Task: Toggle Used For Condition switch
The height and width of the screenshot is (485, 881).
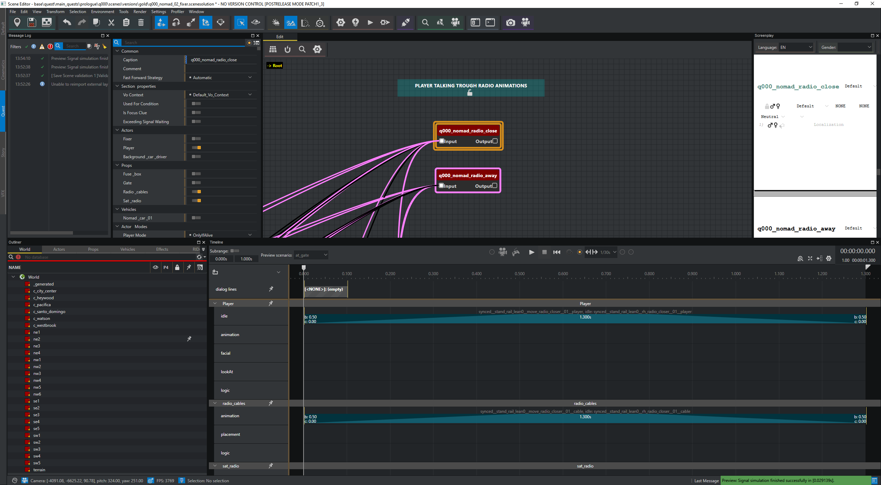Action: tap(197, 104)
